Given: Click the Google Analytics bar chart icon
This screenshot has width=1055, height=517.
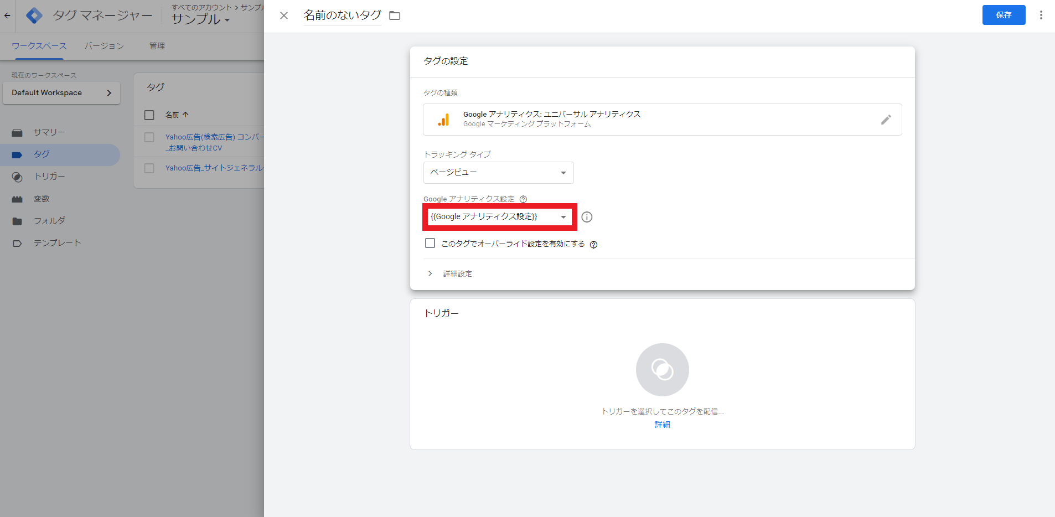Looking at the screenshot, I should pyautogui.click(x=443, y=120).
